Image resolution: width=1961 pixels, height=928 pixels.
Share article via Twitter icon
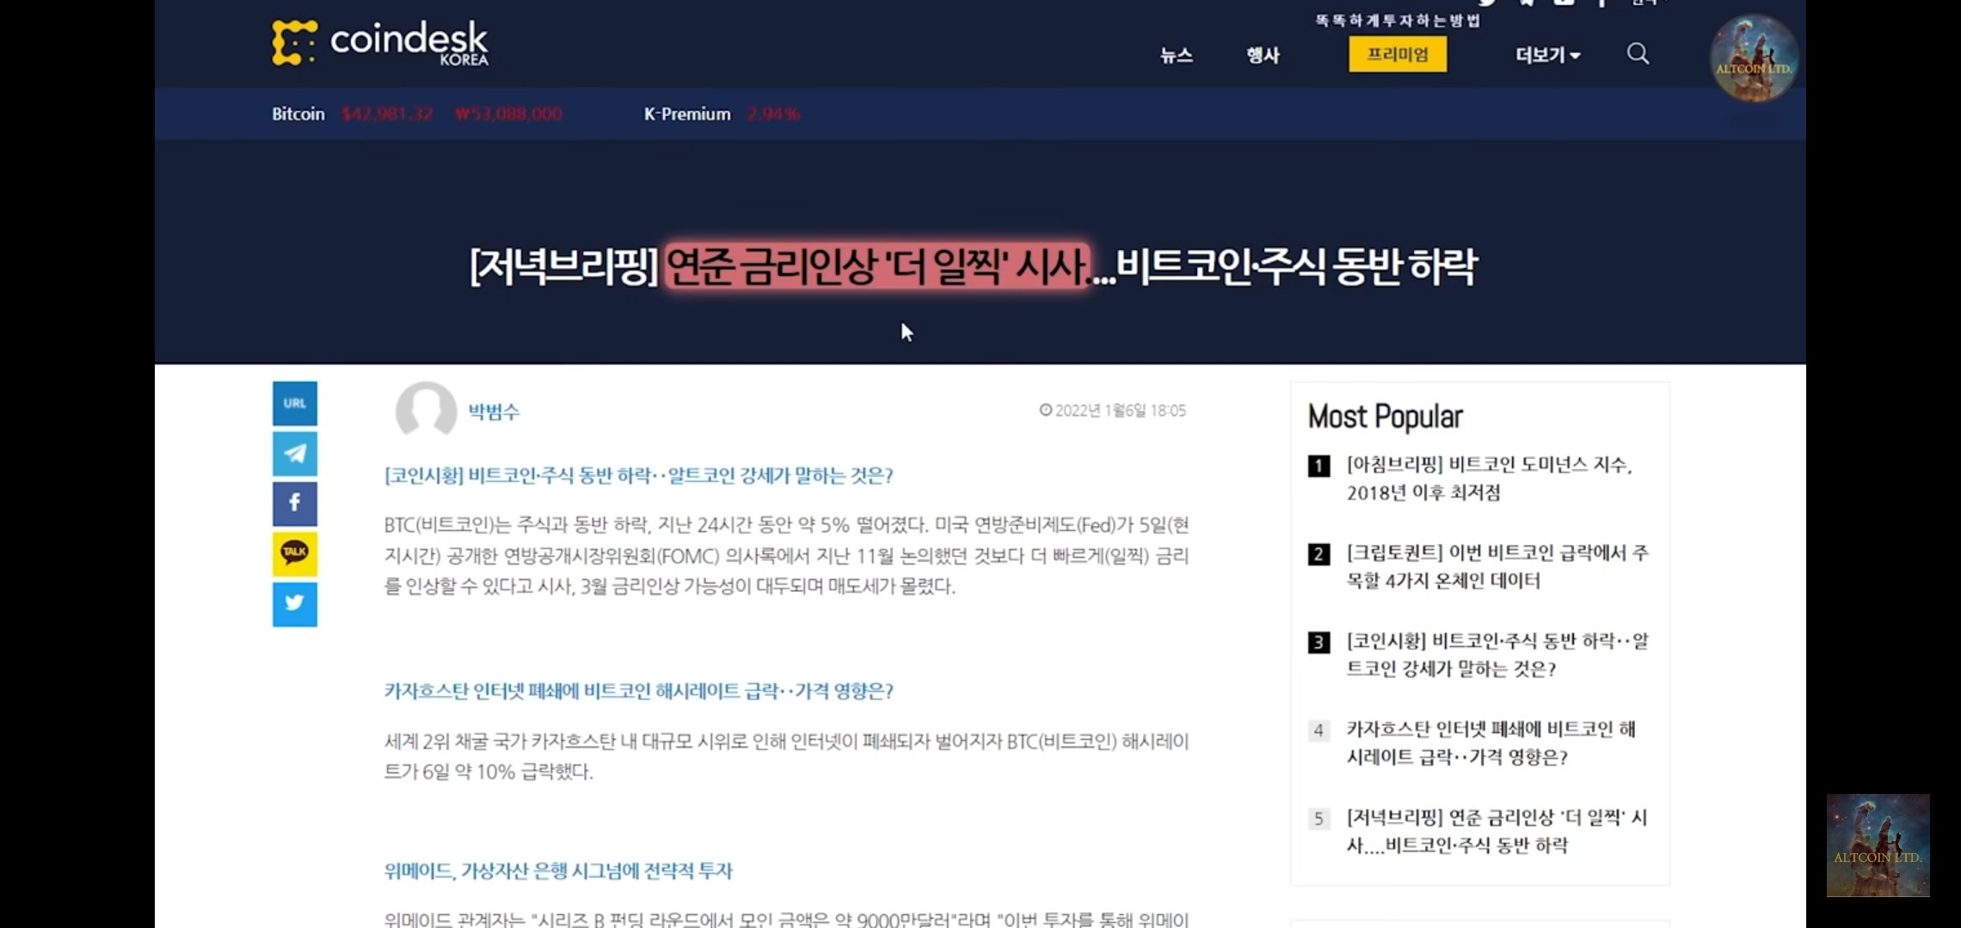point(295,604)
